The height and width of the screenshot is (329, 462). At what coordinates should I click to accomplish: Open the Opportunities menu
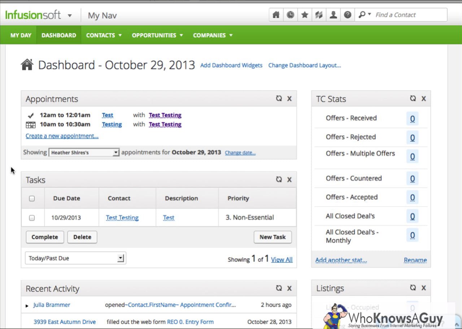click(x=157, y=35)
